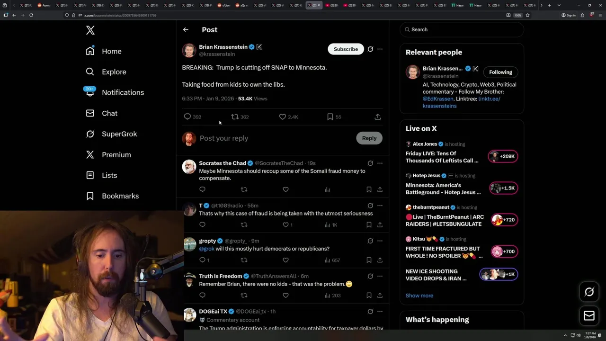
Task: Reply to gropty's comment with 1 reply
Action: 204,260
